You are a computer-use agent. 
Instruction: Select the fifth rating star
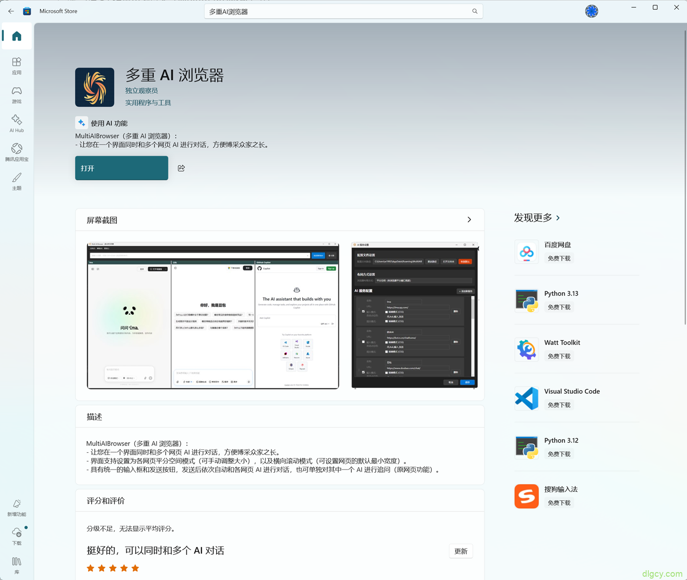pyautogui.click(x=135, y=568)
